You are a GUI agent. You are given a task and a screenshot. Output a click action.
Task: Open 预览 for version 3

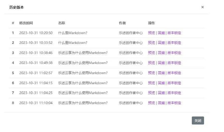pos(151,53)
